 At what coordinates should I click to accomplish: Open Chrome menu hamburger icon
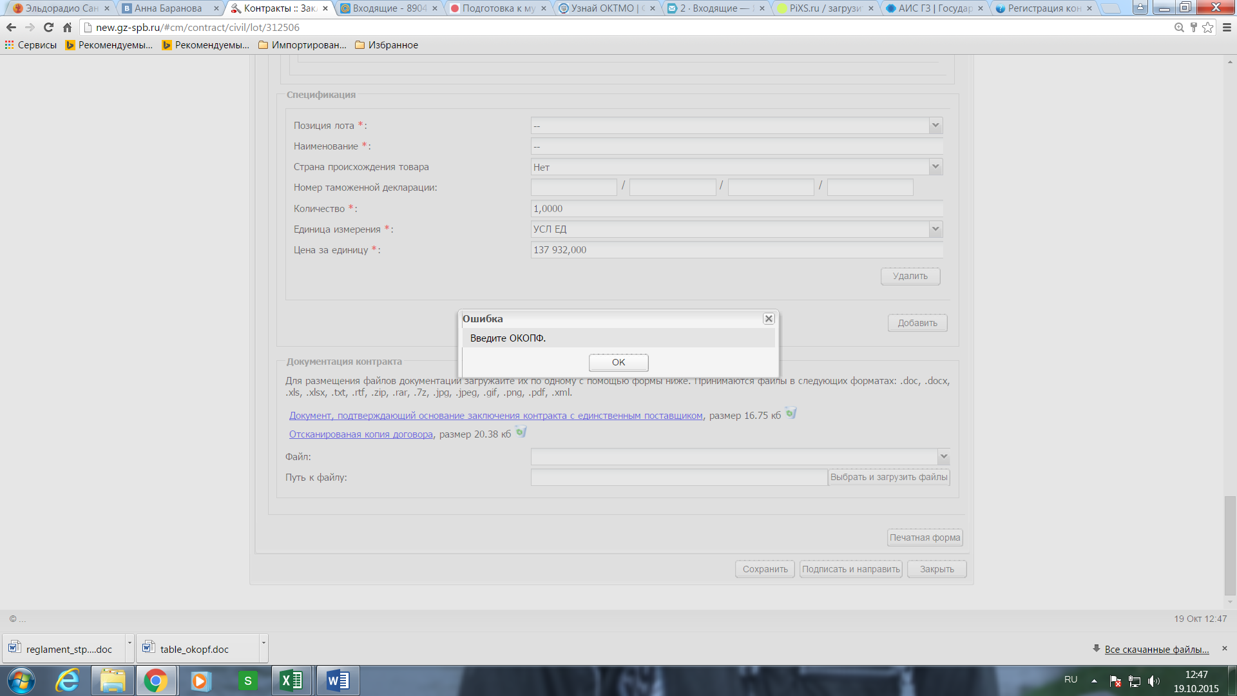1227,27
